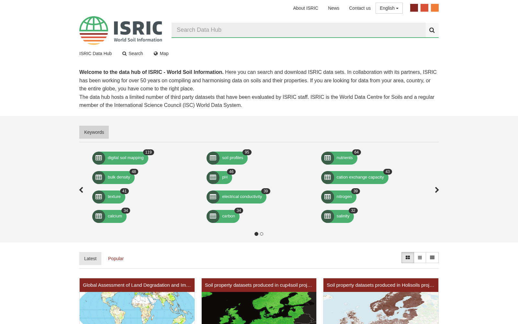Click table icon of calcium keyword
This screenshot has width=518, height=324.
click(x=99, y=216)
